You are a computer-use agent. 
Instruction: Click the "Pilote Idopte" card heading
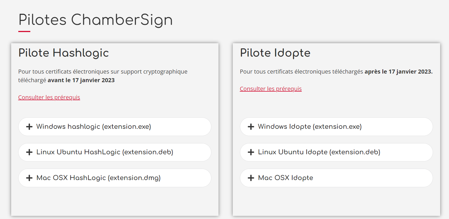275,53
